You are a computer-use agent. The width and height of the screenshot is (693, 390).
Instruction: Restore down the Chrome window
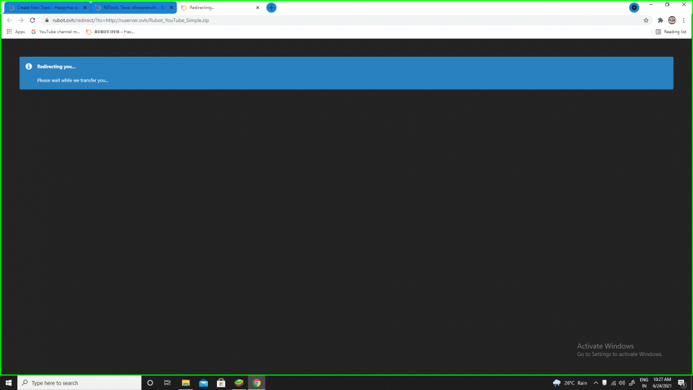click(x=667, y=4)
